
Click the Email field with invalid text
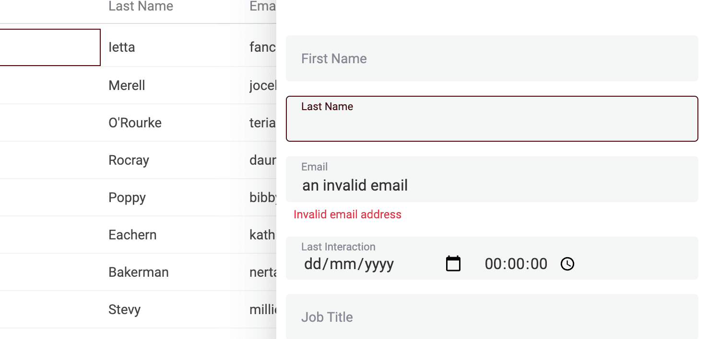[x=492, y=185]
